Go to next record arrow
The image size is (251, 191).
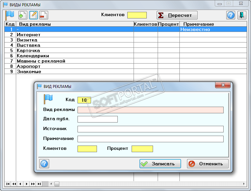[27, 184]
